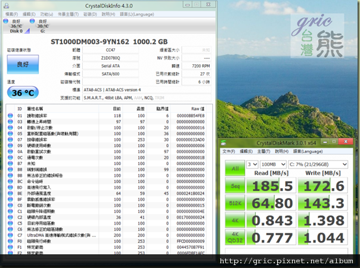Open test count dropdown showing 3

(252, 164)
